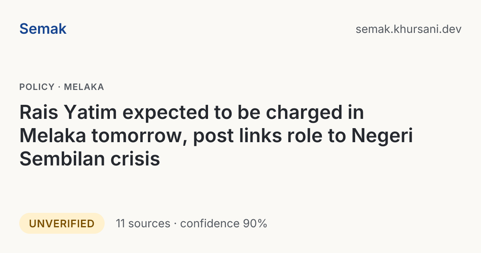Select the MELAKA location label
This screenshot has height=253, width=481.
(84, 87)
